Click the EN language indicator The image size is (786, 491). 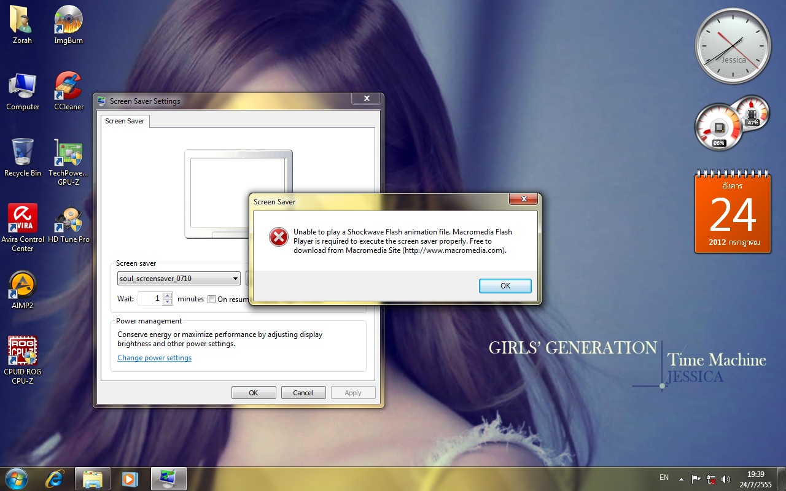[664, 477]
